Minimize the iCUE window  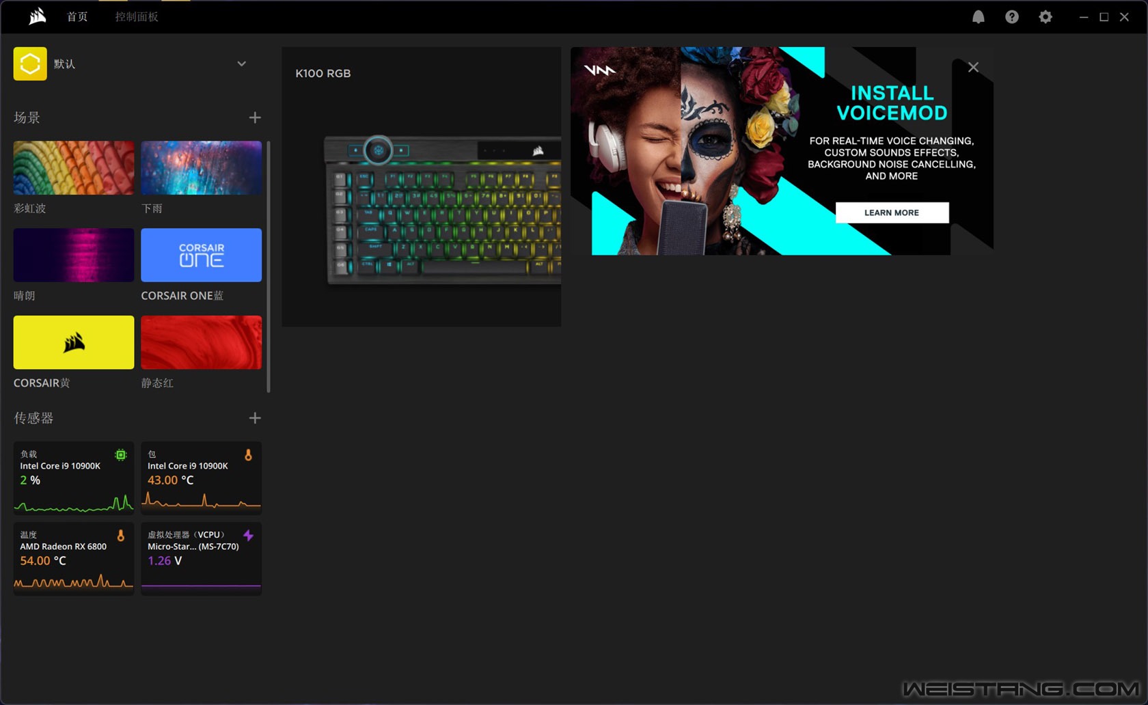pyautogui.click(x=1084, y=17)
